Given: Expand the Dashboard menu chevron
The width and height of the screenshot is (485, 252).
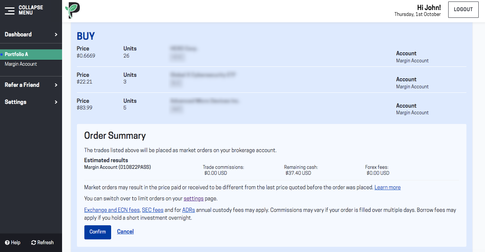Looking at the screenshot, I should coord(56,35).
